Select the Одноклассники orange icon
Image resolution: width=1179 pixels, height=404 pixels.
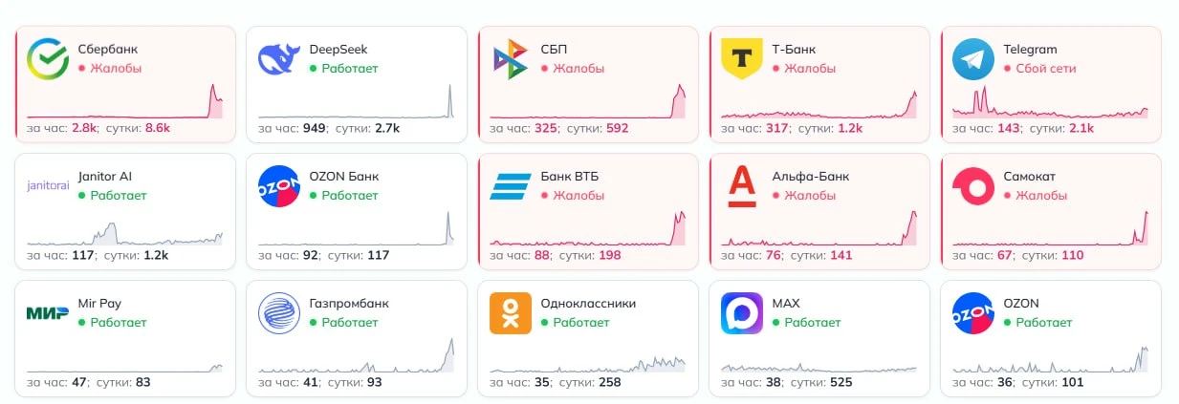pos(510,313)
